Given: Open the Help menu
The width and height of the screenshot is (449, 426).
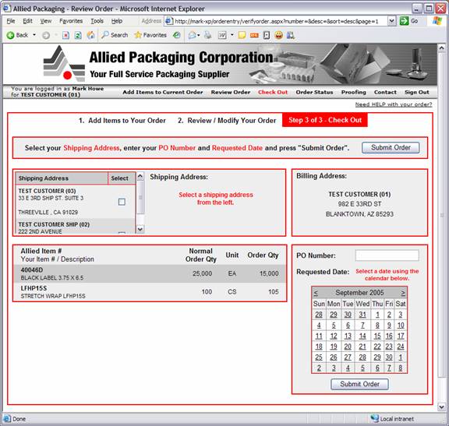Looking at the screenshot, I should click(117, 21).
